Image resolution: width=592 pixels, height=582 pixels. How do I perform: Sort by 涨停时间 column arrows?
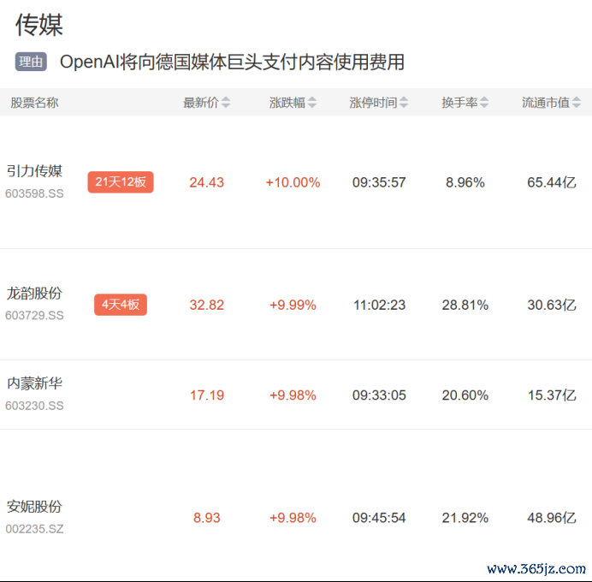tap(404, 103)
